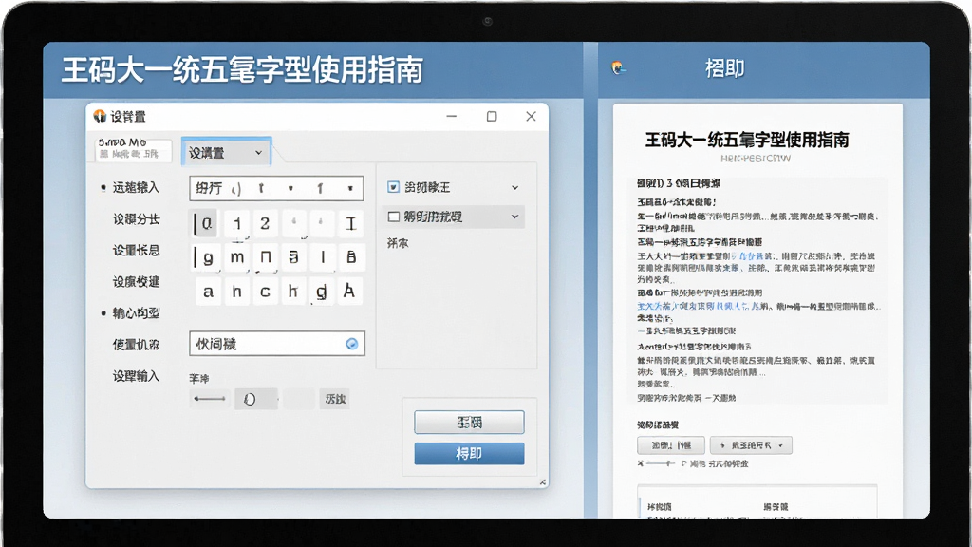Click the white button above the blue dialog button
This screenshot has width=972, height=547.
469,423
